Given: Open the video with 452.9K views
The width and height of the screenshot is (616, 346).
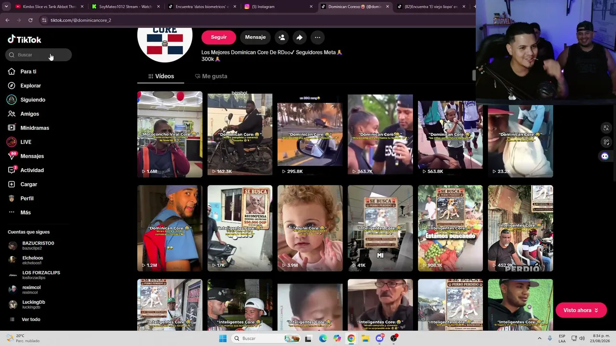Looking at the screenshot, I should pos(520,228).
